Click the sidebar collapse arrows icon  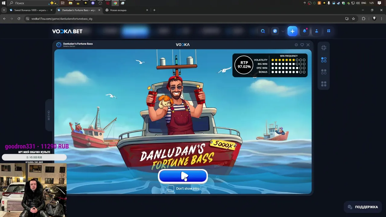click(x=324, y=48)
